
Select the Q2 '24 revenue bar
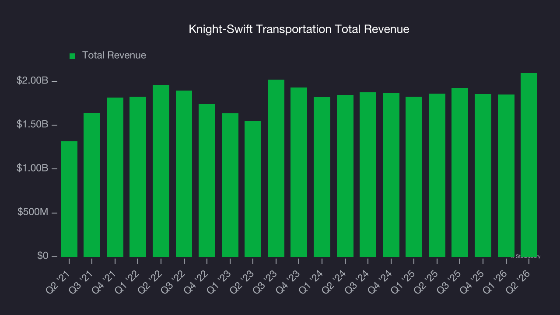[x=345, y=176]
